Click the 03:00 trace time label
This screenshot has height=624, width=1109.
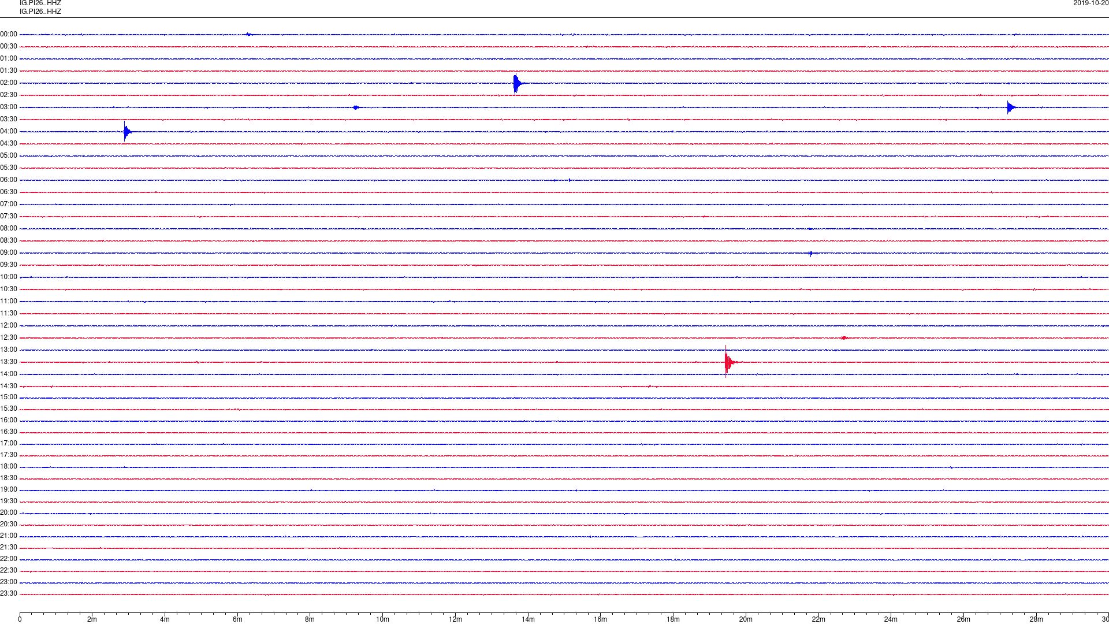[9, 107]
